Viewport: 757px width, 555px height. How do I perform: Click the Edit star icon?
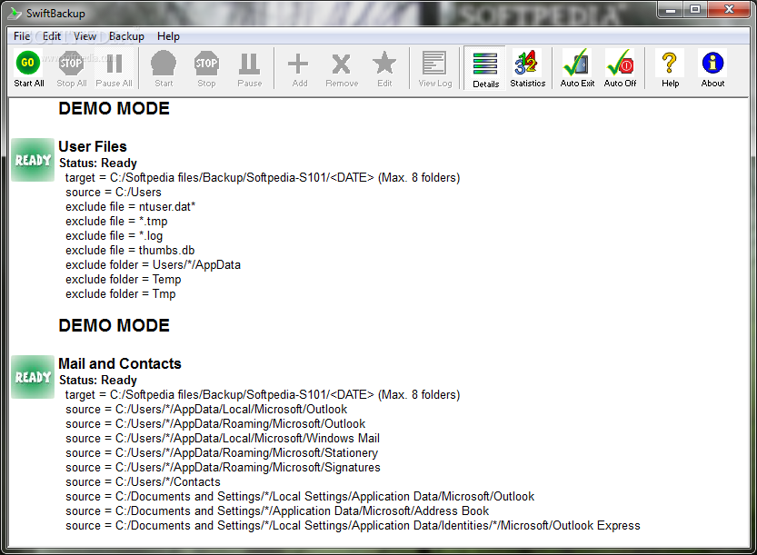[384, 63]
